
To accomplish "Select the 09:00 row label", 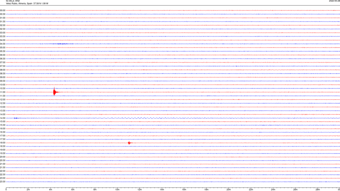I will coord(2,77).
